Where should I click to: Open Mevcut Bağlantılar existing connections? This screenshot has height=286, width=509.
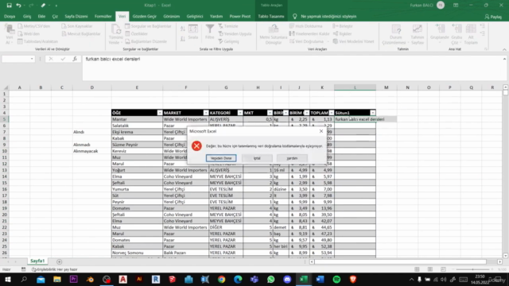(81, 33)
